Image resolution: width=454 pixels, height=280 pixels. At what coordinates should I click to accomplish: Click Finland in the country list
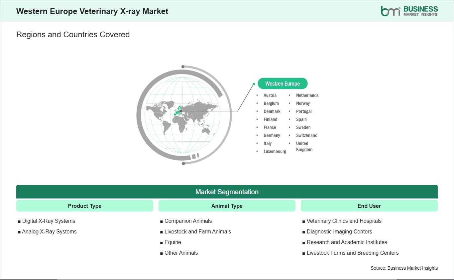pos(271,119)
